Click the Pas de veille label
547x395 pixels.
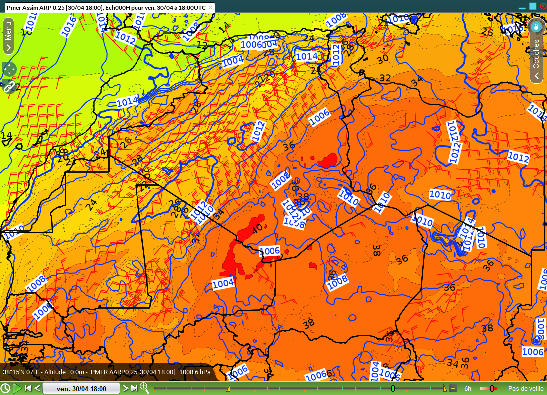click(x=526, y=388)
